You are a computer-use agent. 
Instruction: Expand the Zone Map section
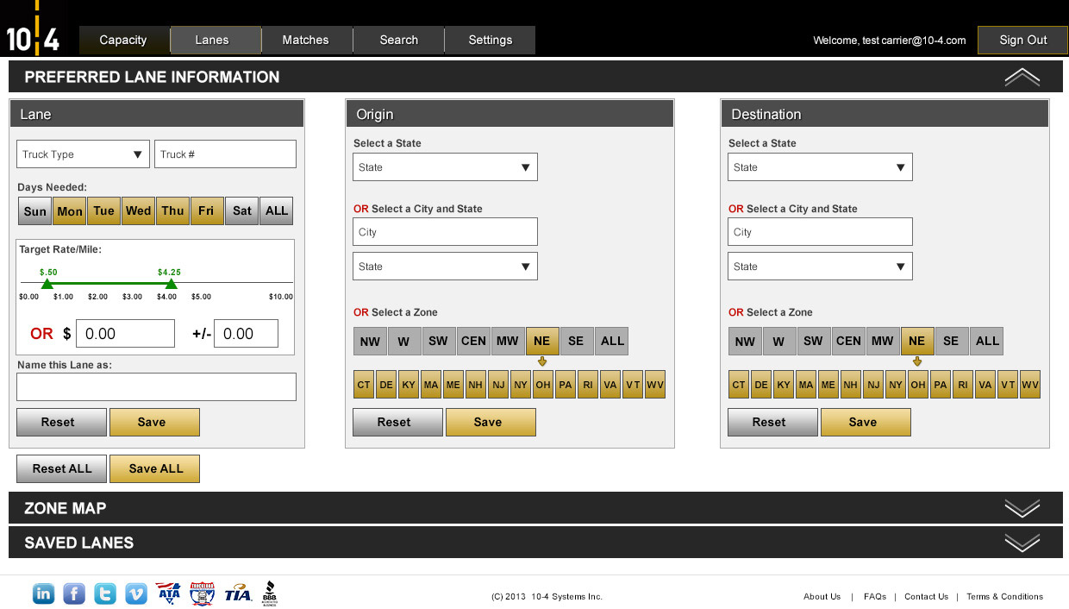pos(534,508)
